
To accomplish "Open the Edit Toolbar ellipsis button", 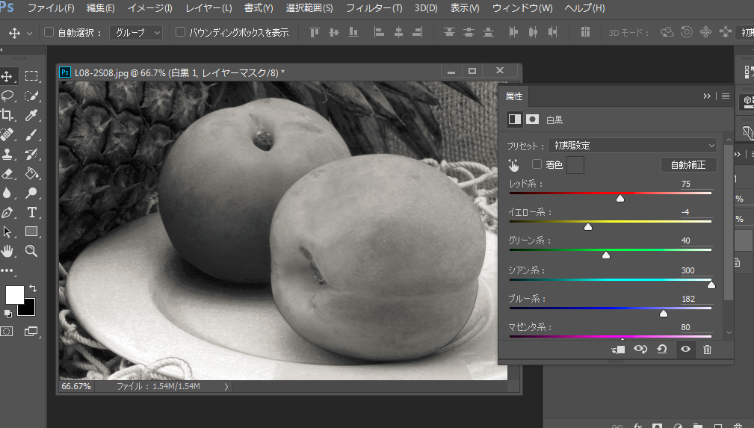I will point(7,270).
